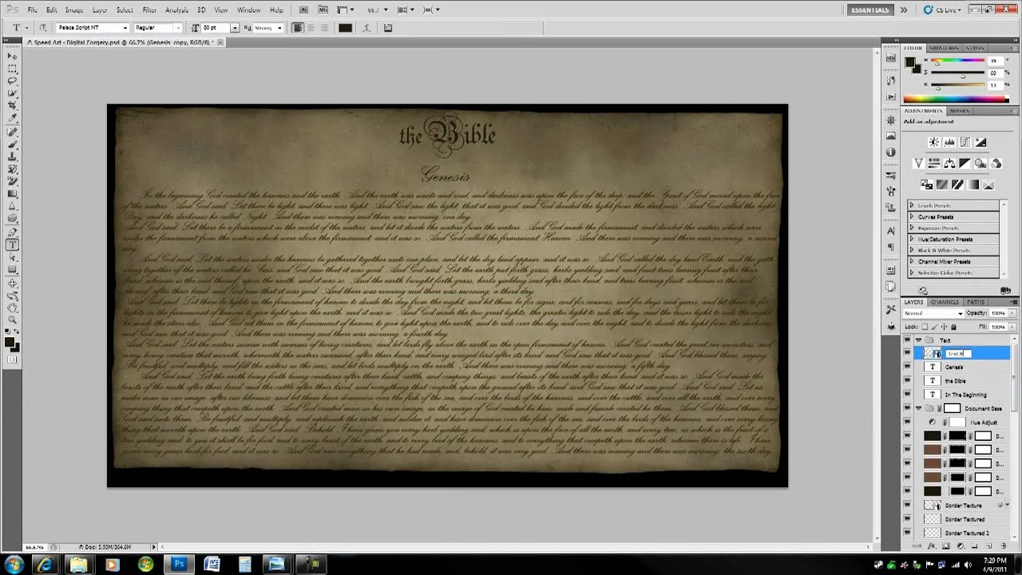Hide the In The Beginning layer
The image size is (1022, 575).
[907, 395]
